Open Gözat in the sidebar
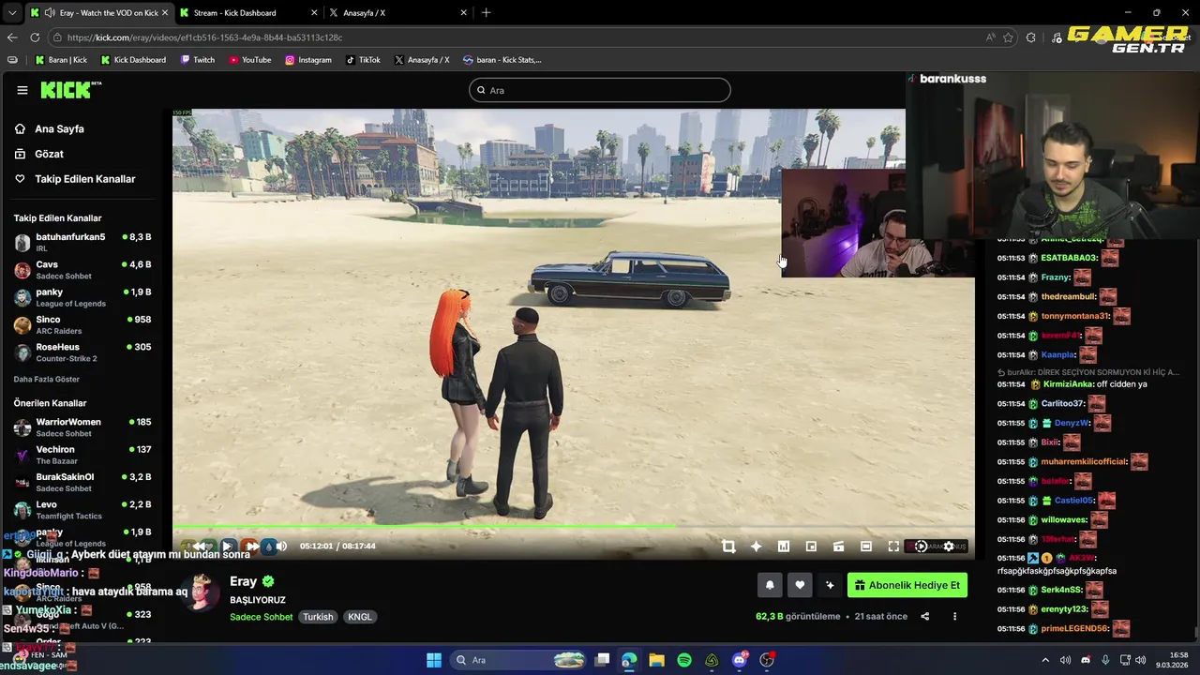This screenshot has width=1200, height=675. (x=49, y=154)
